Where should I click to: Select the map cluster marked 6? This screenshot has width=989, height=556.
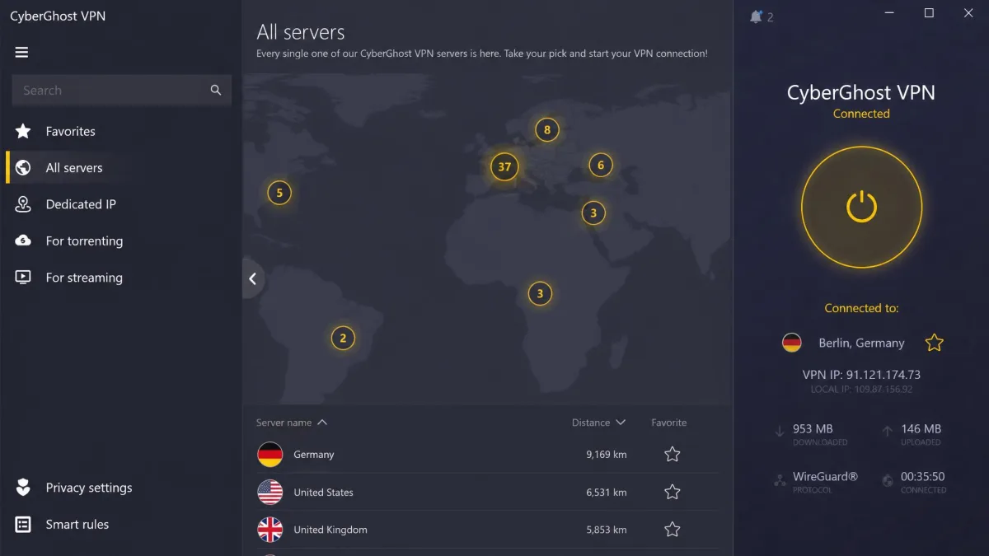[x=601, y=165]
